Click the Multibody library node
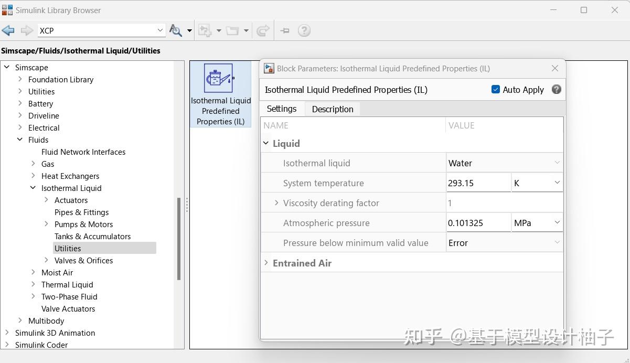The width and height of the screenshot is (630, 363). point(46,321)
